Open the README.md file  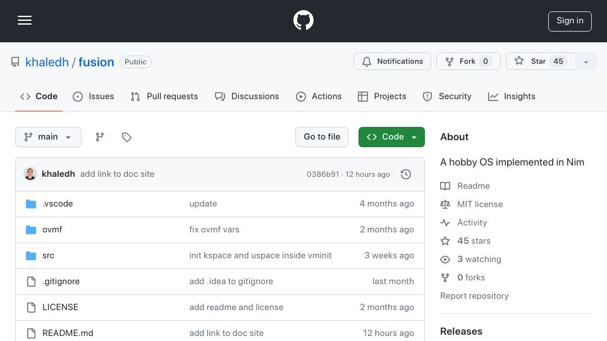[x=68, y=333]
